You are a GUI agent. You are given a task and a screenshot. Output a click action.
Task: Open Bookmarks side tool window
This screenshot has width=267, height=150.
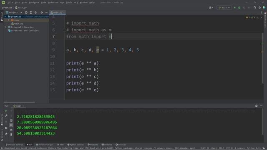coord(2,120)
